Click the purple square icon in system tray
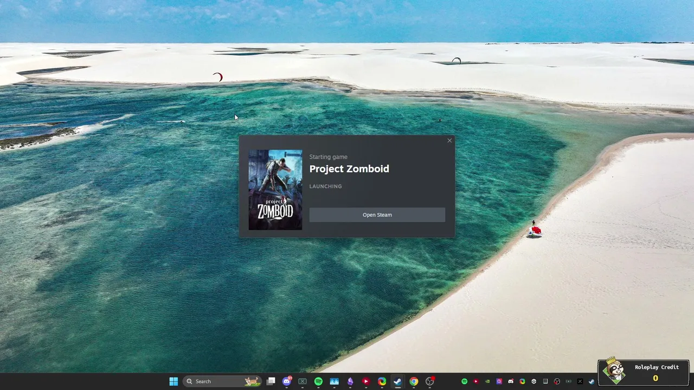694x390 pixels. 499,381
